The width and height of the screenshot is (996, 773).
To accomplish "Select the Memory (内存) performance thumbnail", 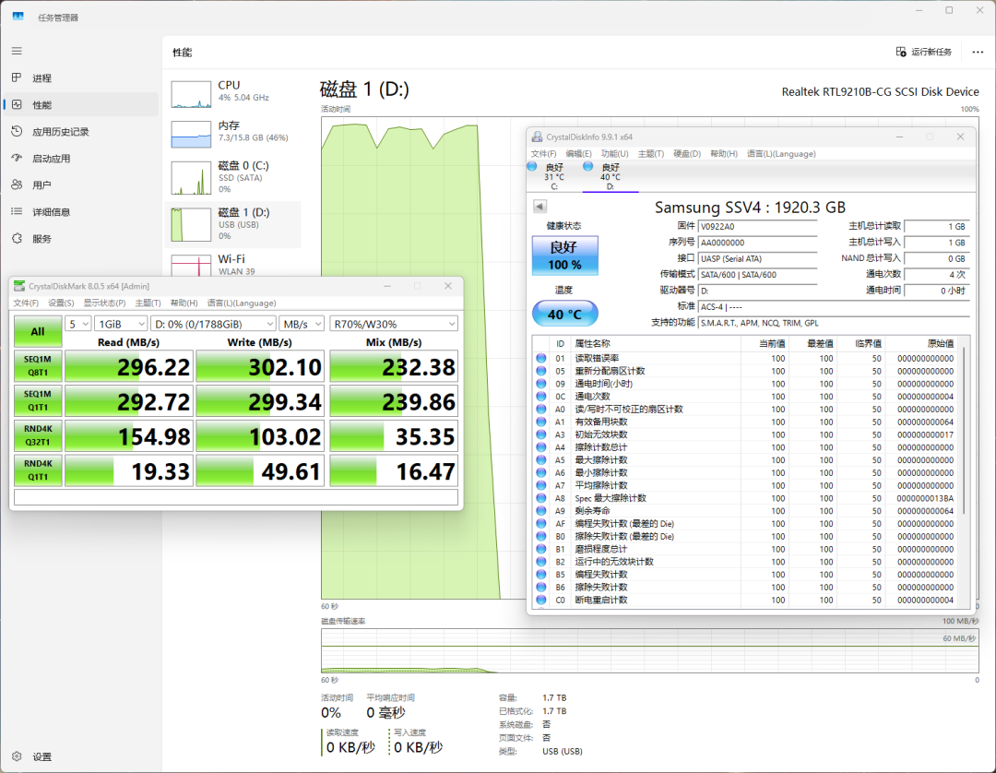I will 191,135.
